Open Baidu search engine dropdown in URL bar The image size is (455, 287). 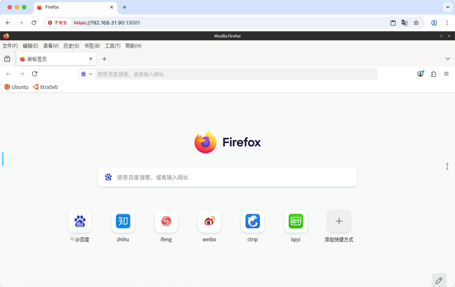(86, 74)
